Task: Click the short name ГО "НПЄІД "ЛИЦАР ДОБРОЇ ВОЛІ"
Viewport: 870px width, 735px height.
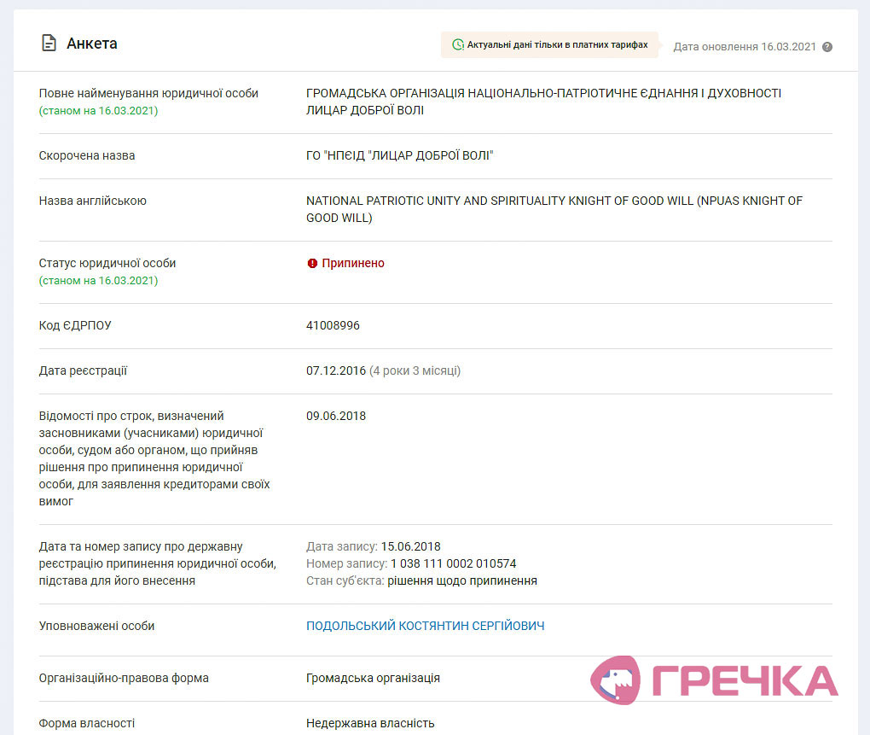Action: point(399,156)
